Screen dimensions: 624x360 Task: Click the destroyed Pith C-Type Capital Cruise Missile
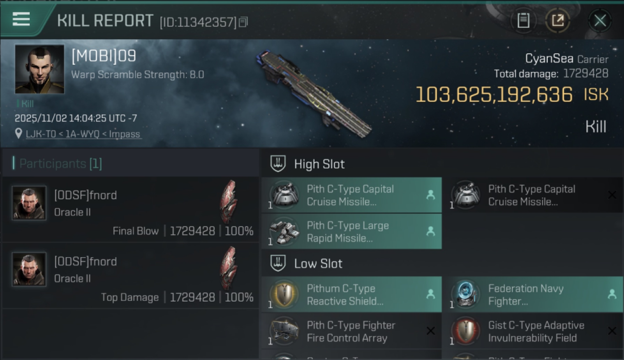coord(532,195)
